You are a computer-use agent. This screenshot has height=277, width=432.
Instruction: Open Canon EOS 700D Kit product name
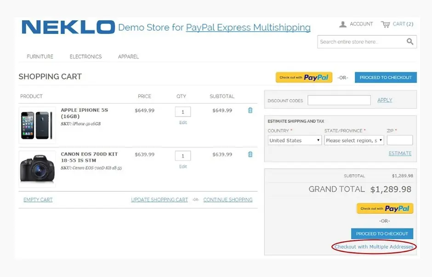click(x=89, y=157)
